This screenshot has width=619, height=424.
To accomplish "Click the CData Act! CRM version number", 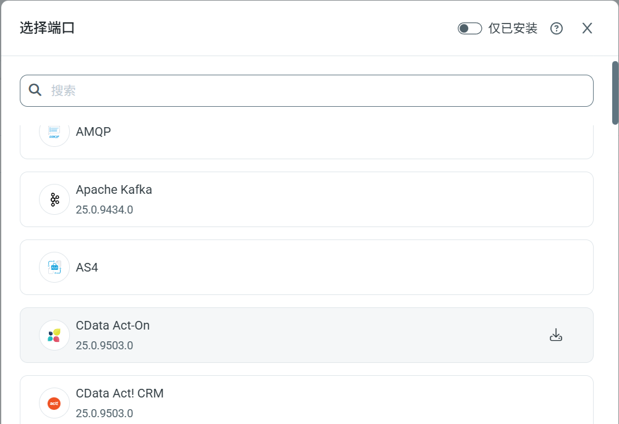I will pos(105,414).
